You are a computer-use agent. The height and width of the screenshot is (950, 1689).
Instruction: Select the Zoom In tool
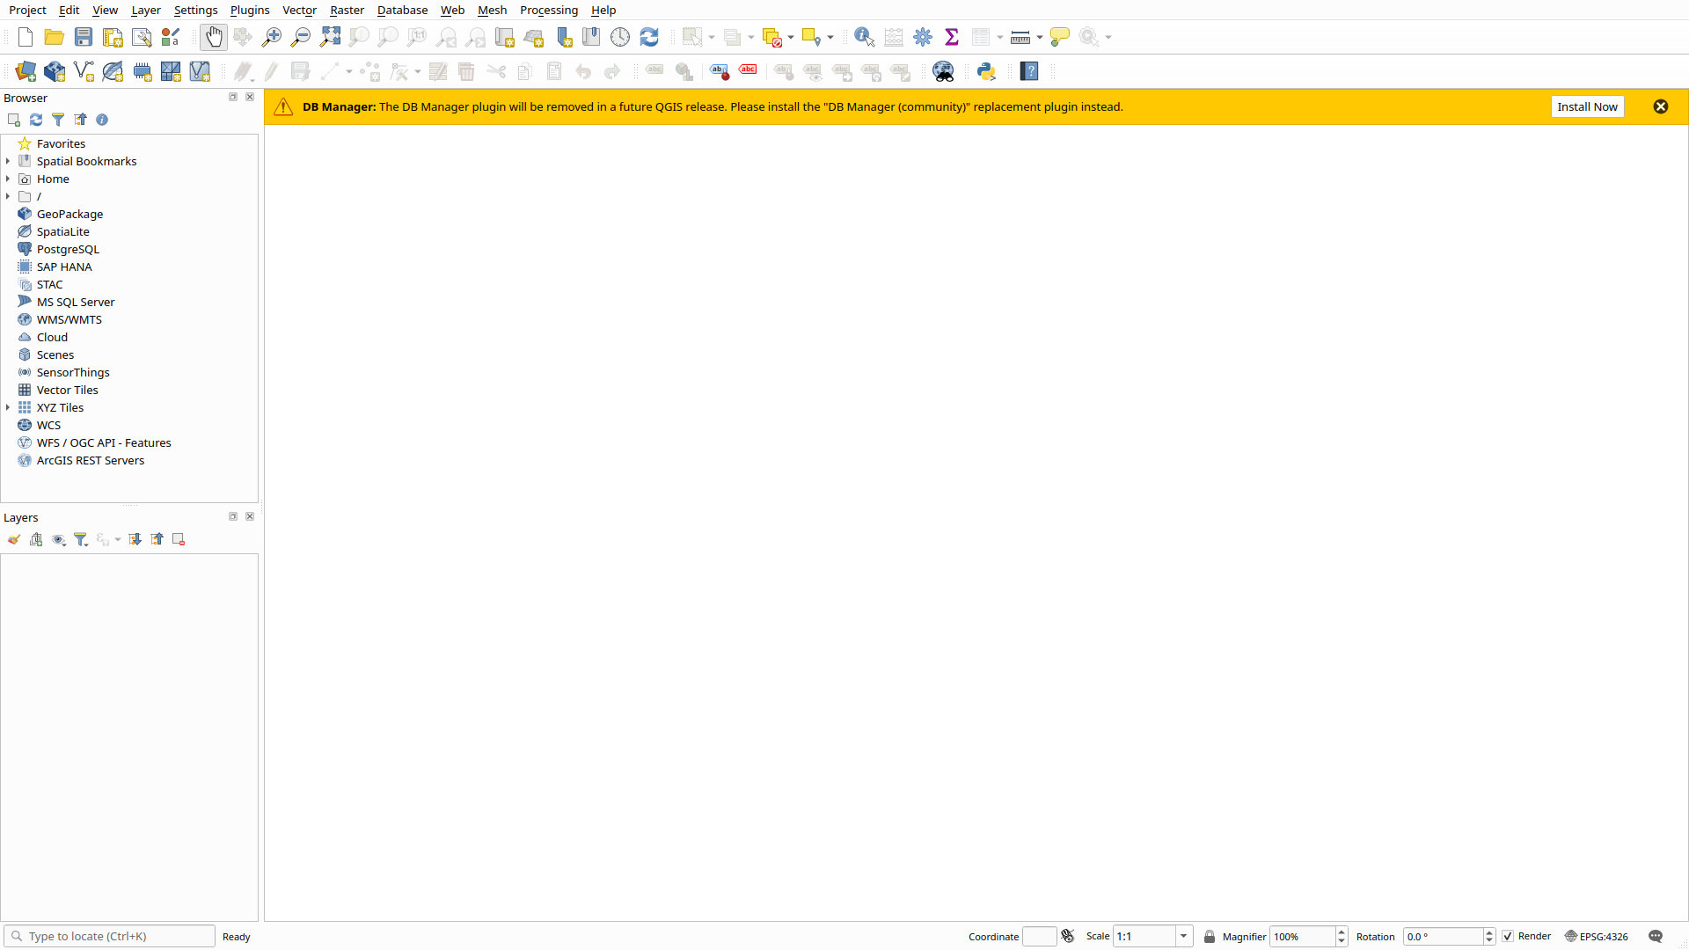[272, 37]
